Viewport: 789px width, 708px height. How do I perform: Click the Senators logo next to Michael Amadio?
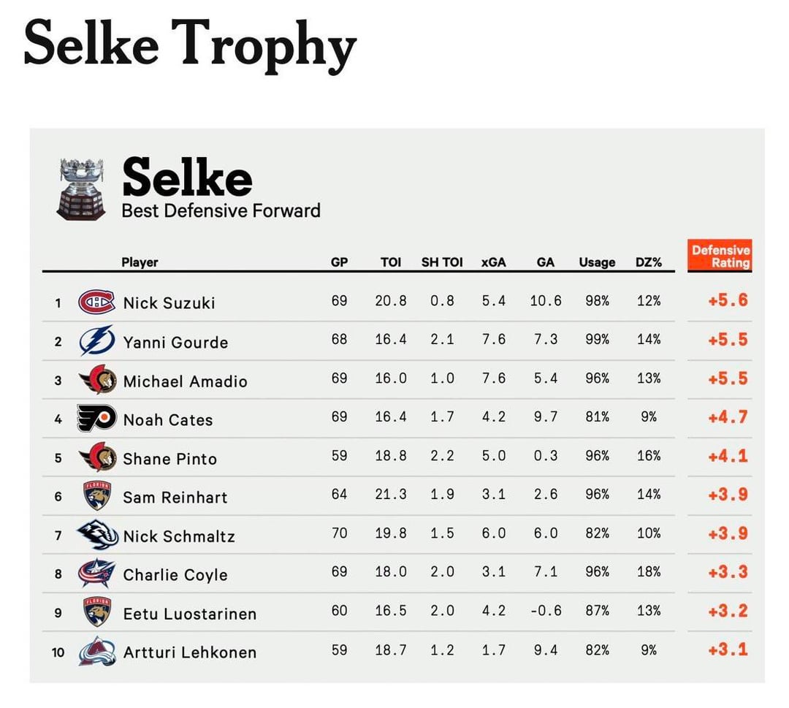[x=96, y=380]
